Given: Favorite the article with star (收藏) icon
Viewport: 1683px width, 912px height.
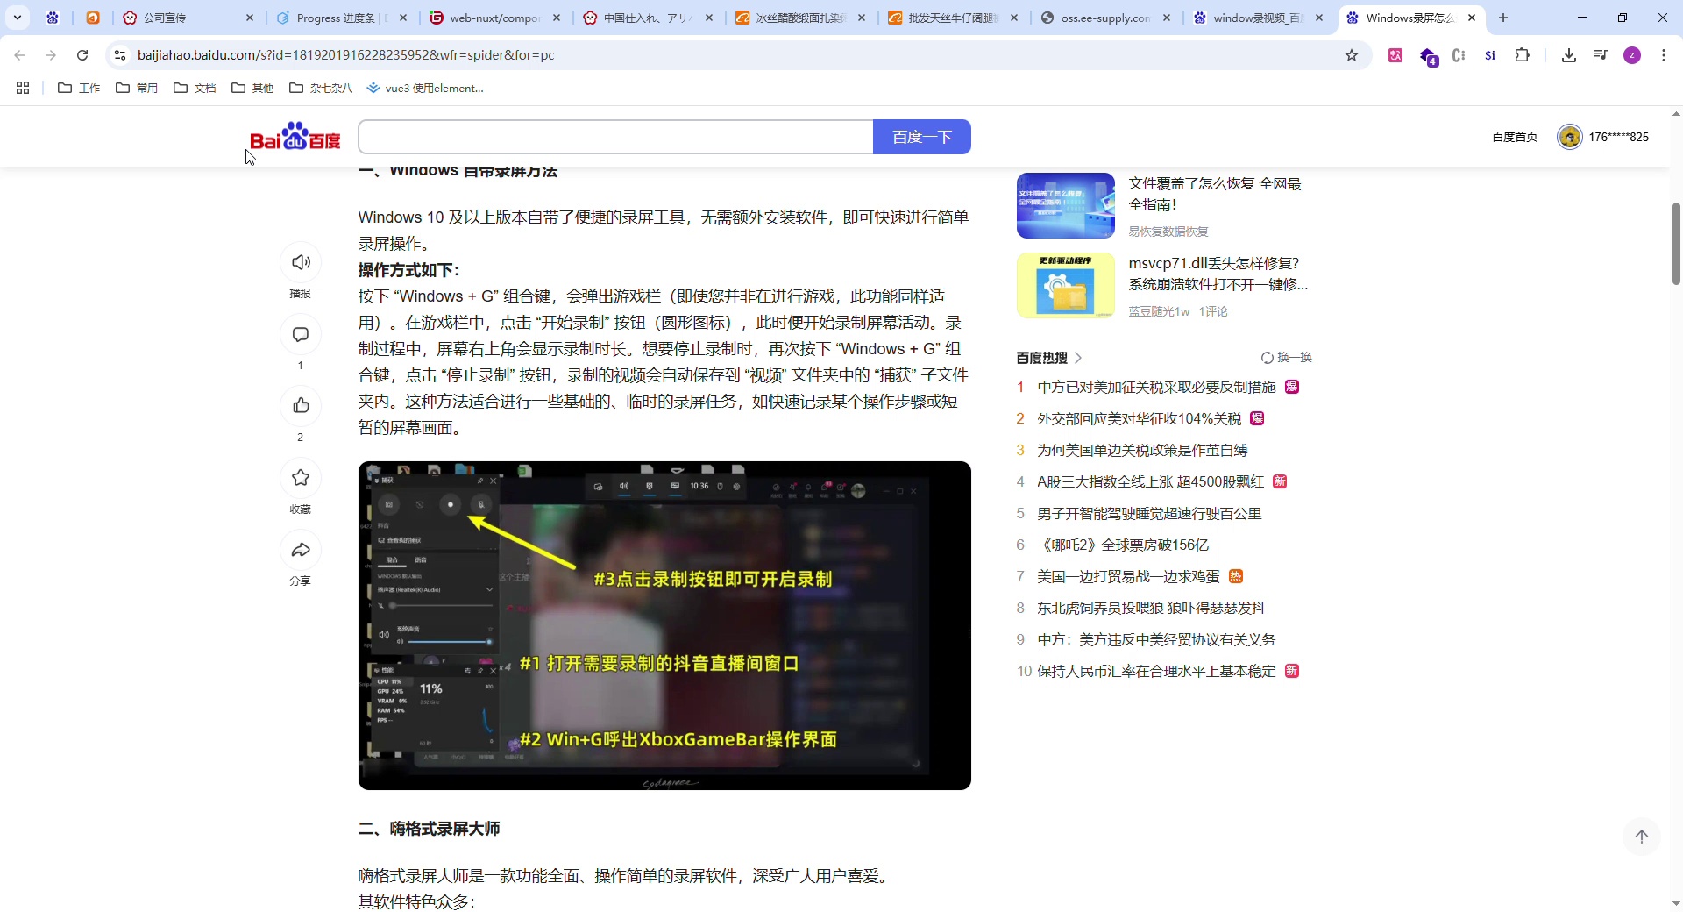Looking at the screenshot, I should pyautogui.click(x=301, y=478).
